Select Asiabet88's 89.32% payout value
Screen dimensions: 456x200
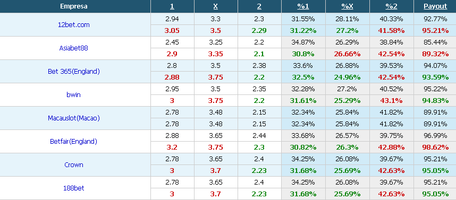[x=435, y=54]
